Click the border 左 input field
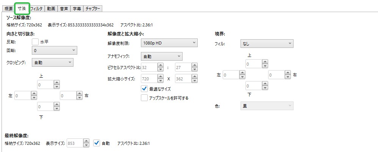378x152 pixels. click(x=231, y=75)
